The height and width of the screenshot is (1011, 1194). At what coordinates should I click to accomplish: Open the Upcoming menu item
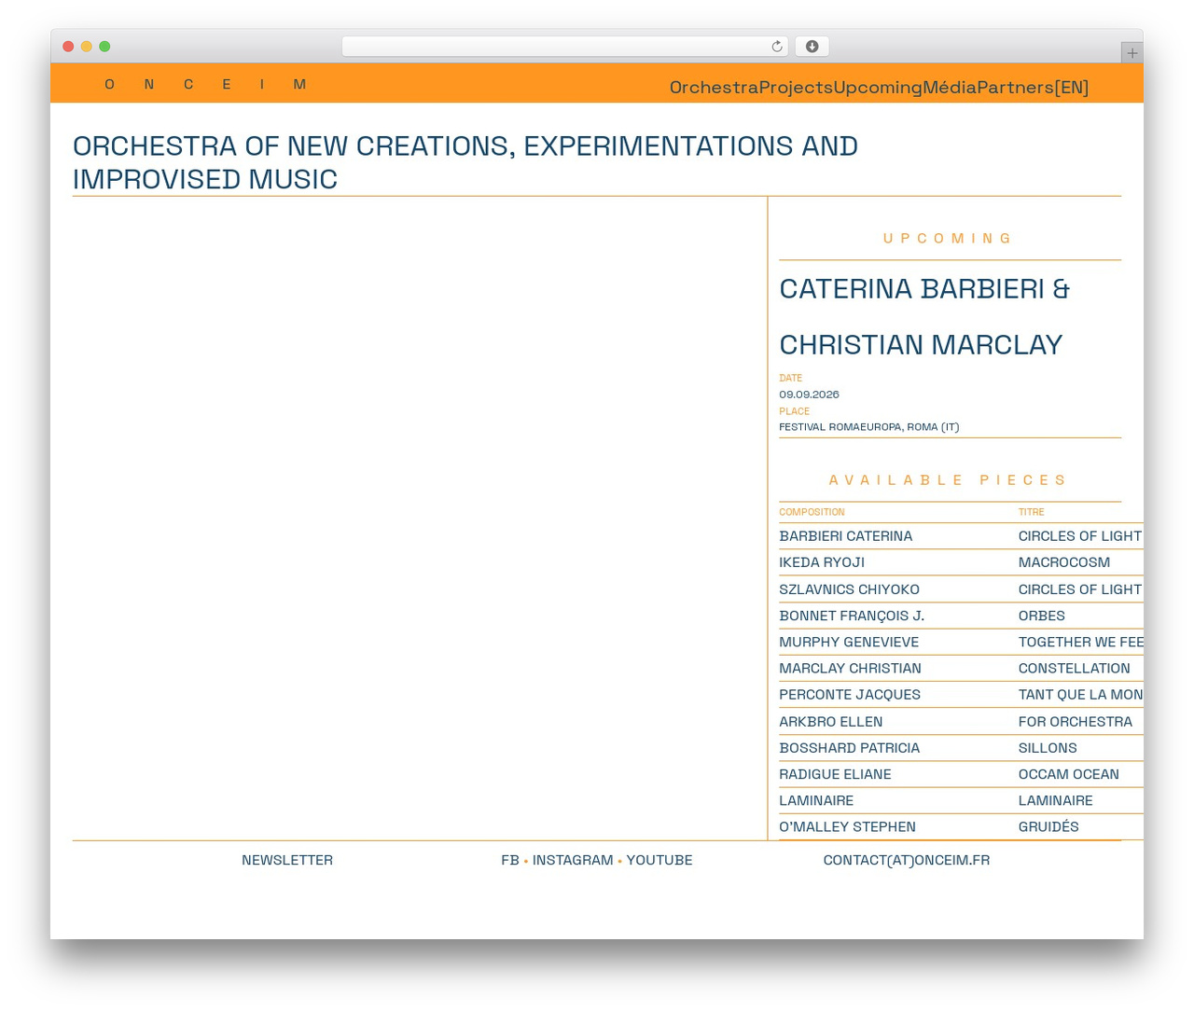point(878,87)
